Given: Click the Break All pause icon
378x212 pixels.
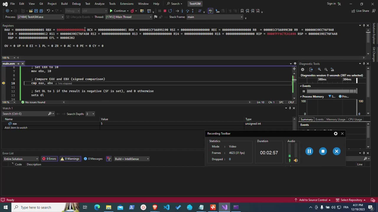Looking at the screenshot, I should [160, 11].
